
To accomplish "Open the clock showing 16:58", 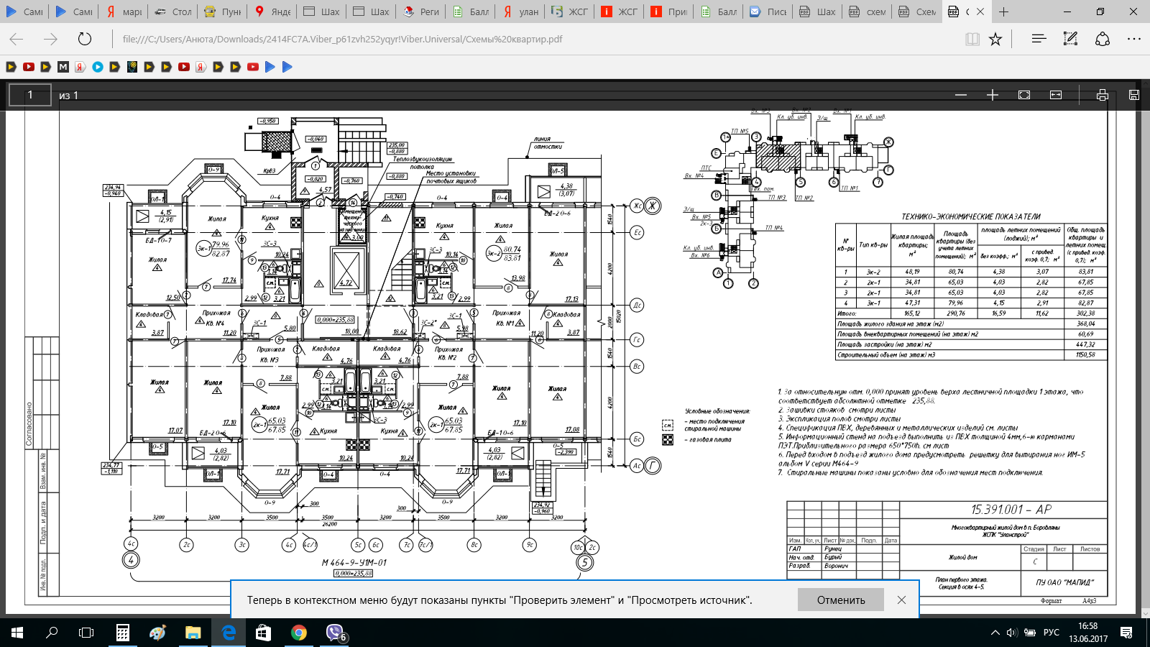I will pos(1087,633).
